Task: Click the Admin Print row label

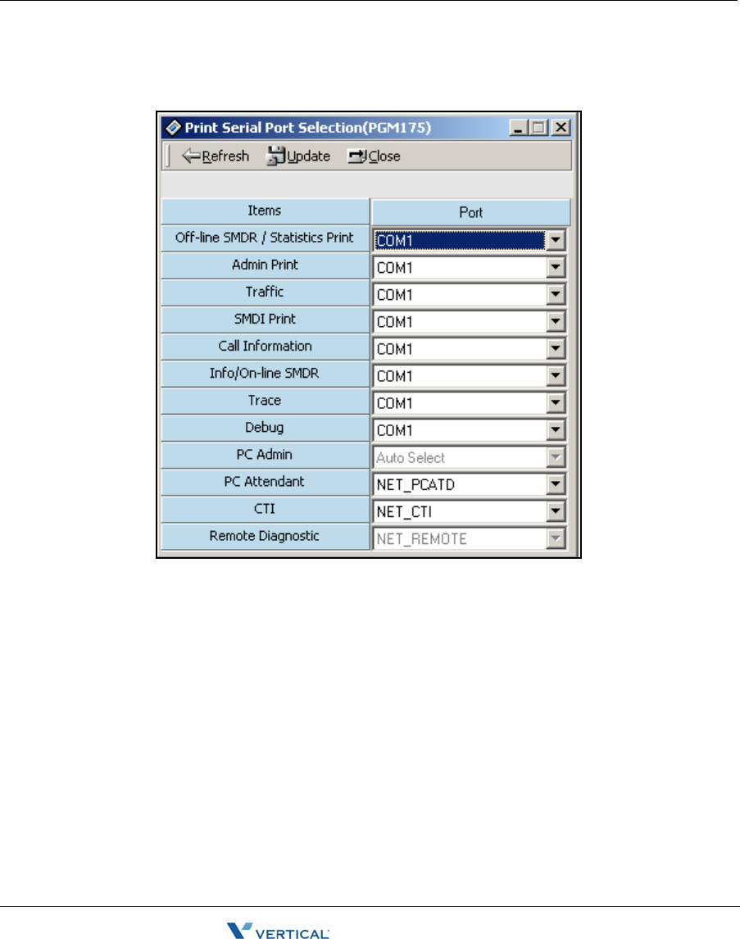Action: 266,265
